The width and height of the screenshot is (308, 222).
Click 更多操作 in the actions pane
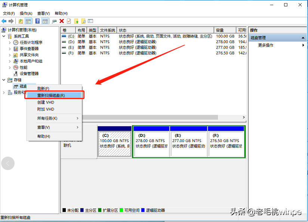tap(265, 45)
